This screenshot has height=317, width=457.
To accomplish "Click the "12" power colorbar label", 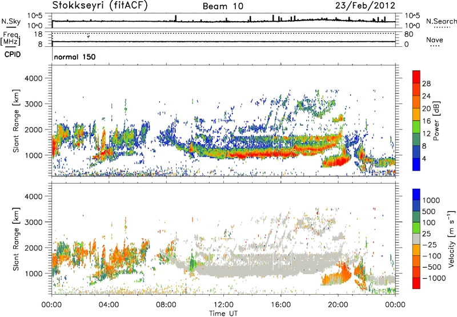I will [426, 134].
